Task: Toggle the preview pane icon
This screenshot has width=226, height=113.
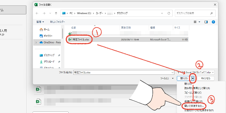Action: (206, 22)
